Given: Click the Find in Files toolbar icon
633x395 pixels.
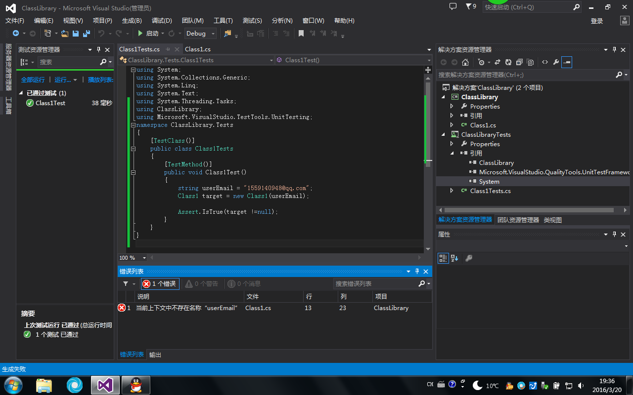Looking at the screenshot, I should (227, 34).
